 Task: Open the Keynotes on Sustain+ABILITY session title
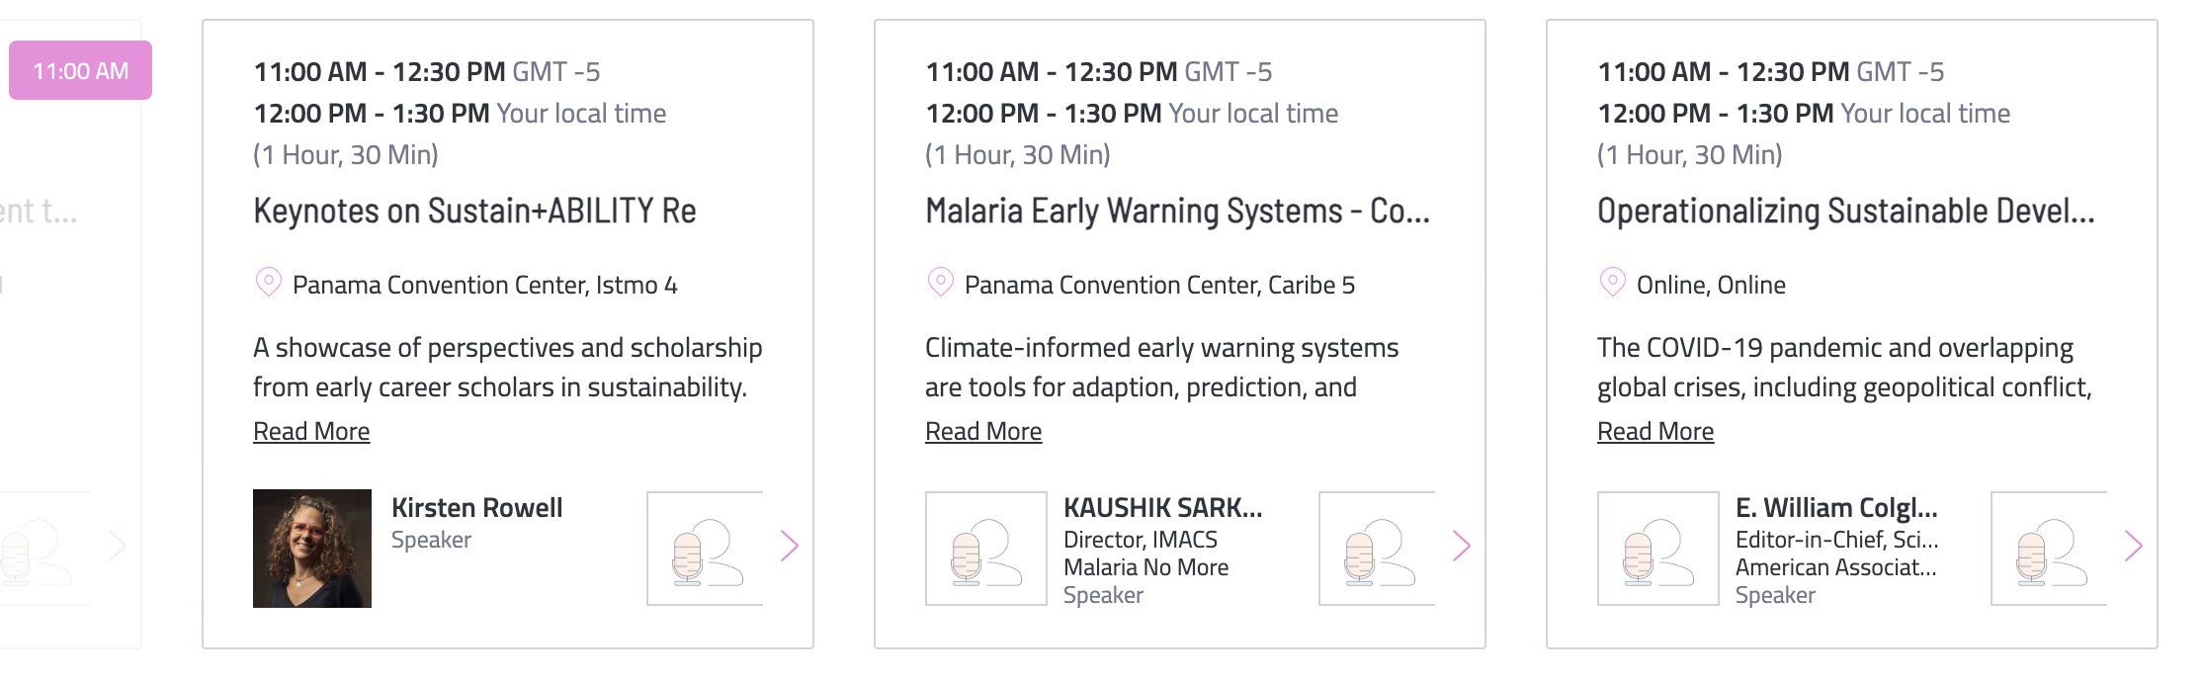tap(474, 211)
